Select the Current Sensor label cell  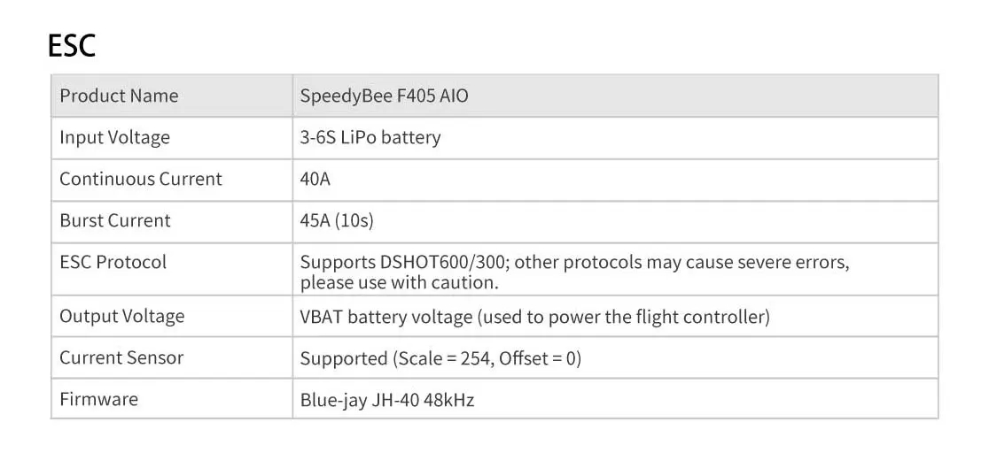click(121, 357)
